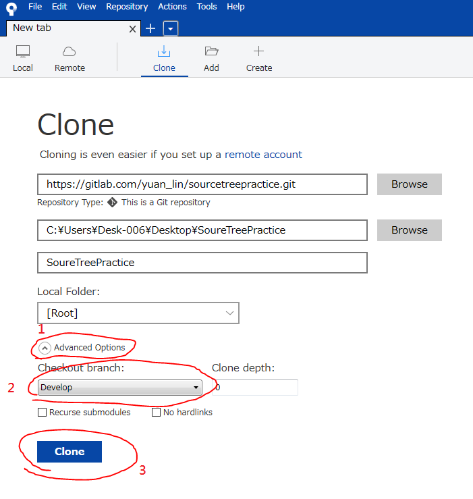Click the 'This is a Git repository' text
Viewport: 473px width, 499px height.
click(166, 203)
